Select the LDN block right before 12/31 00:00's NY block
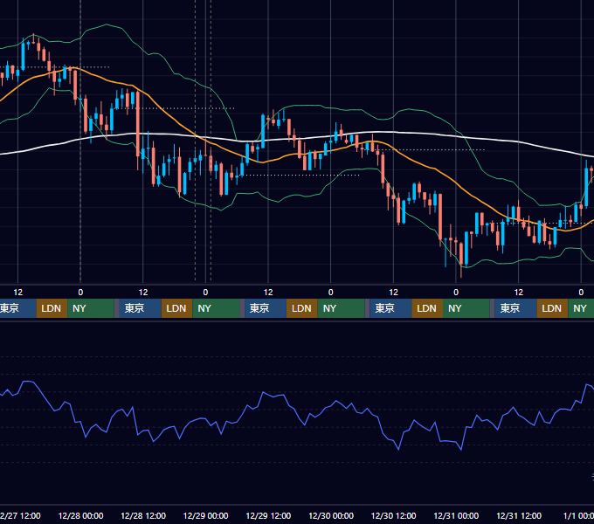 [427, 308]
